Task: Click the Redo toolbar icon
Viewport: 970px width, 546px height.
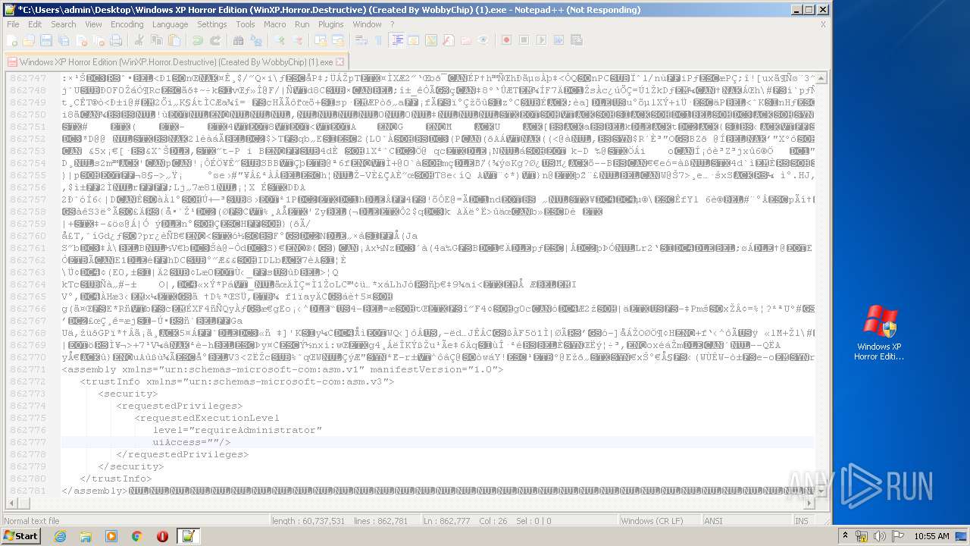Action: point(214,40)
